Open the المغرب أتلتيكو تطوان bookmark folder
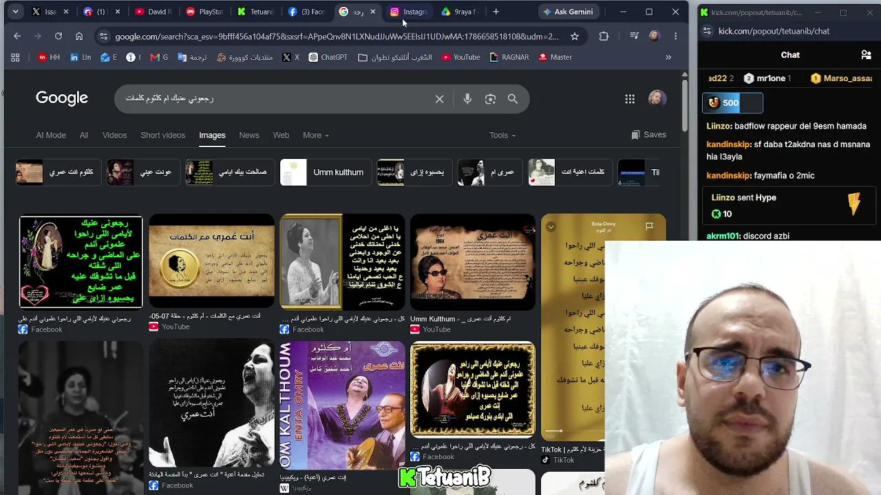This screenshot has height=495, width=881. click(395, 58)
